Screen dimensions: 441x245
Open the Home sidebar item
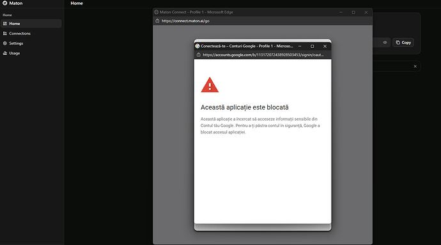coord(31,24)
